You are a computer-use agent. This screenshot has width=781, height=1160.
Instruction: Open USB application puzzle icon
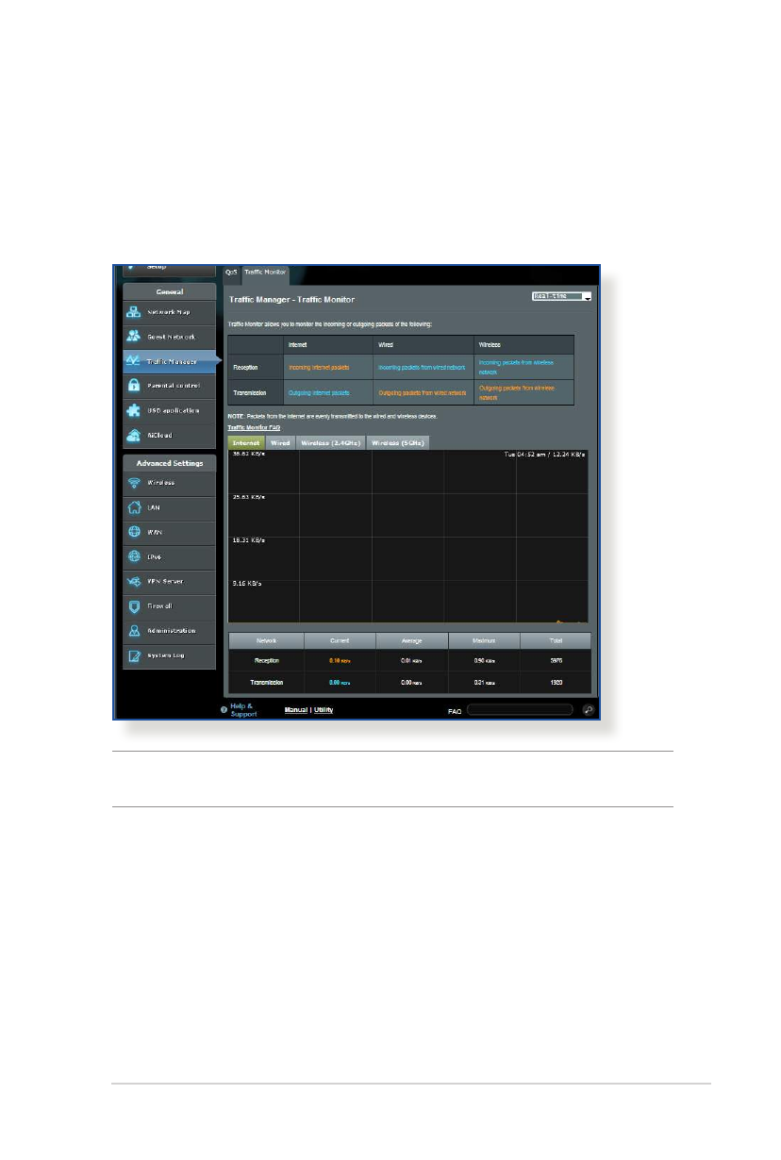click(x=135, y=410)
